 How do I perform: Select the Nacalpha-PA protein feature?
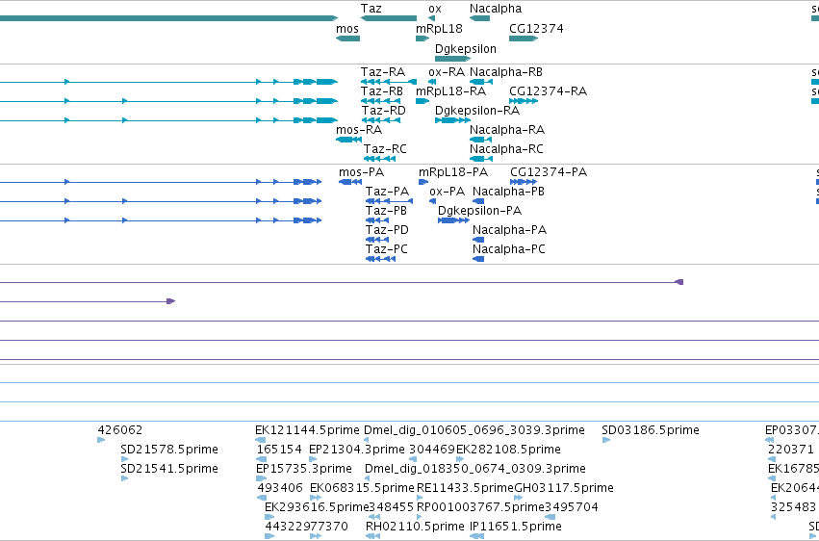[509, 230]
